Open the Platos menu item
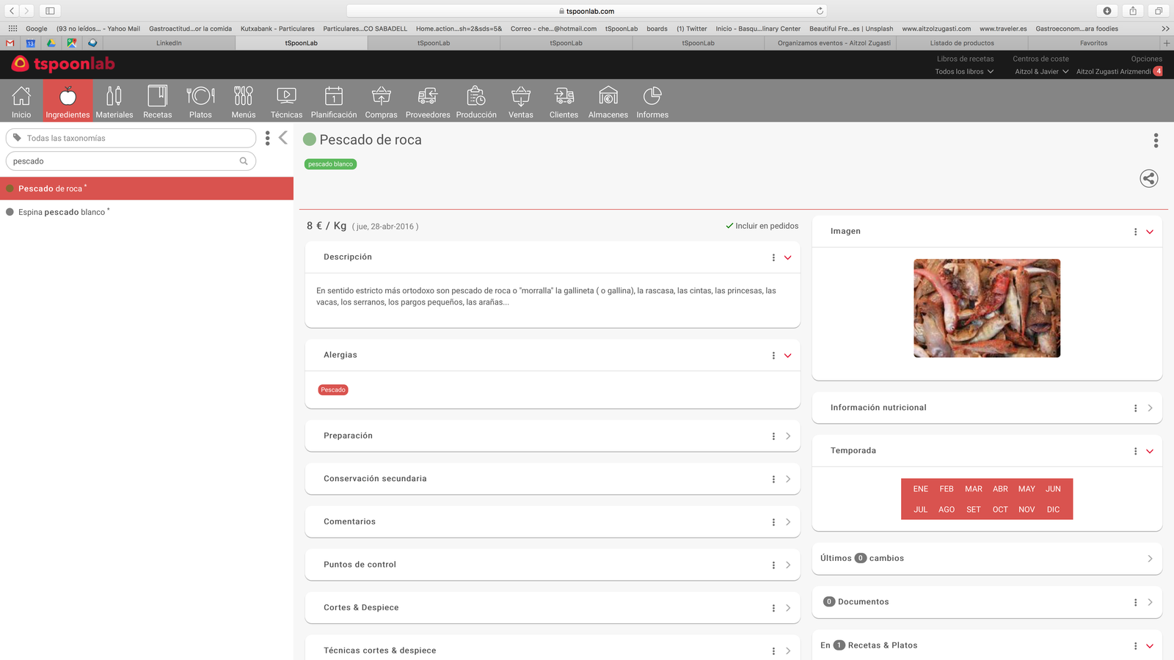 pyautogui.click(x=200, y=100)
